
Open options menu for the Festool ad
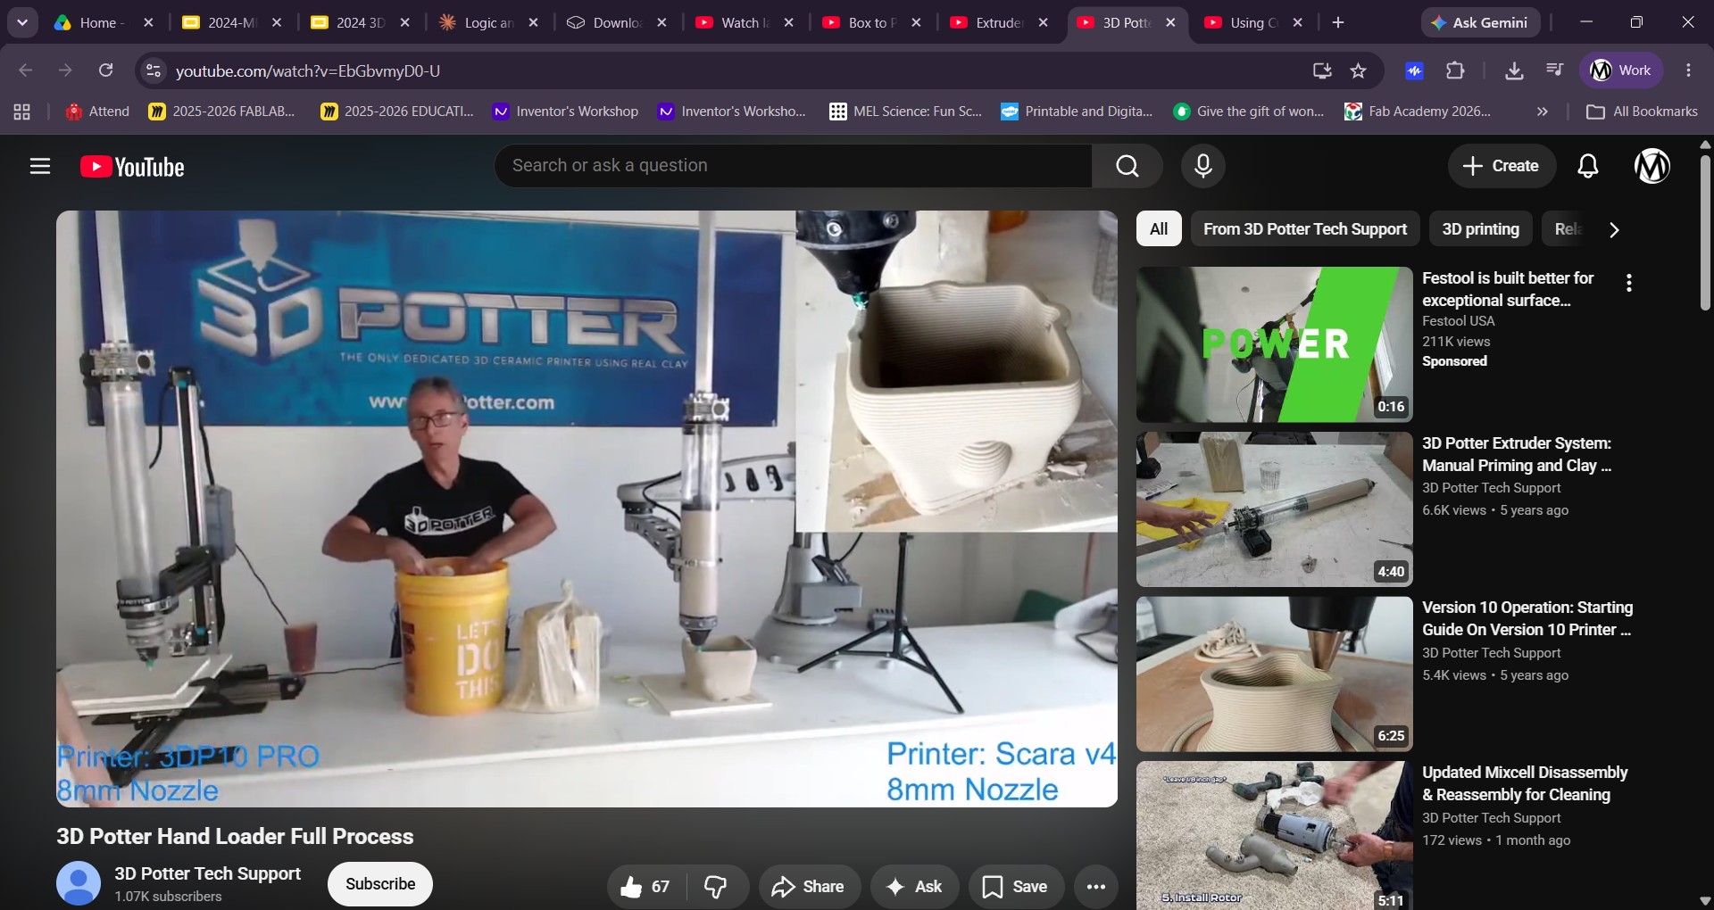pos(1629,283)
